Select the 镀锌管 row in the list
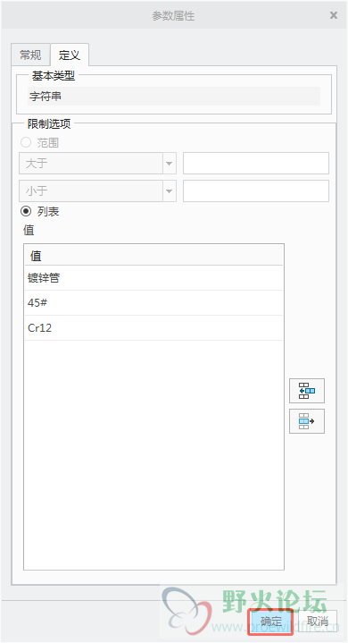Screen dimensions: 348x643 click(x=153, y=278)
